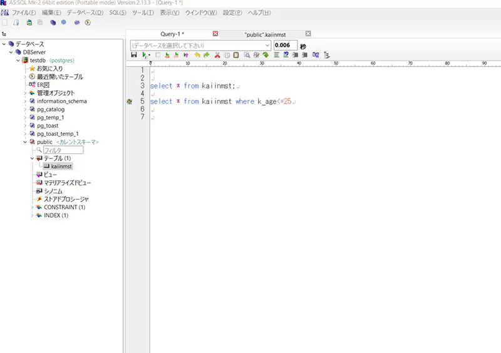Click the purple add database icon
Image resolution: width=501 pixels, height=353 pixels.
point(53,23)
